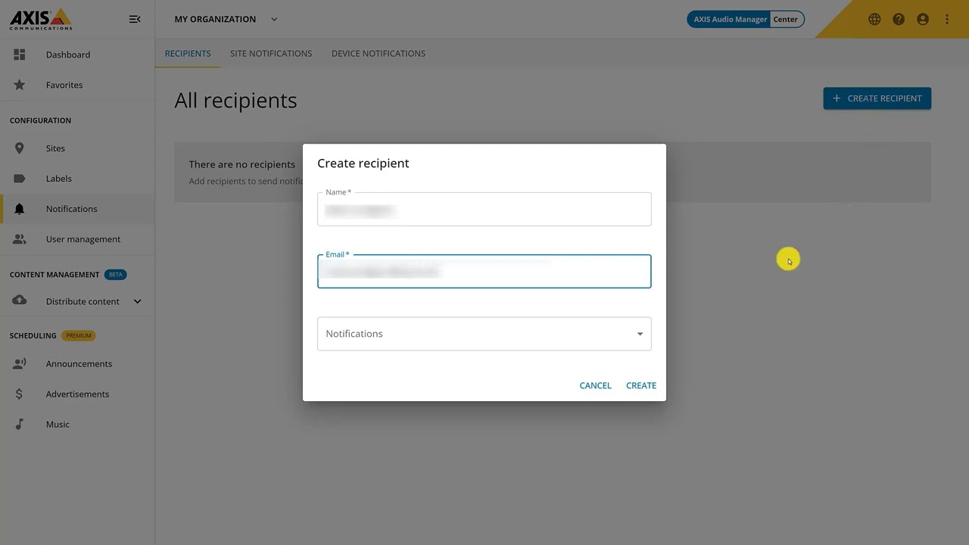Click the Music note icon
The height and width of the screenshot is (545, 969).
point(20,425)
